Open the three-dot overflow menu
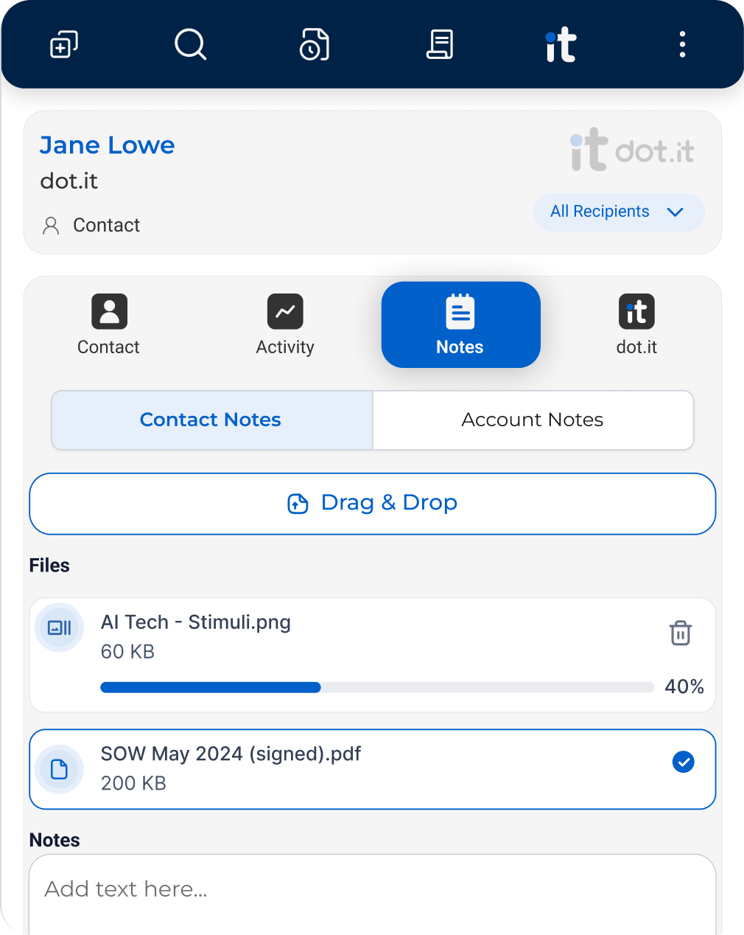 pyautogui.click(x=682, y=44)
